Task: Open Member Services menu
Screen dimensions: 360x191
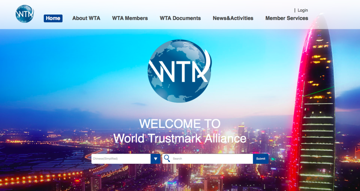Action: [x=287, y=18]
